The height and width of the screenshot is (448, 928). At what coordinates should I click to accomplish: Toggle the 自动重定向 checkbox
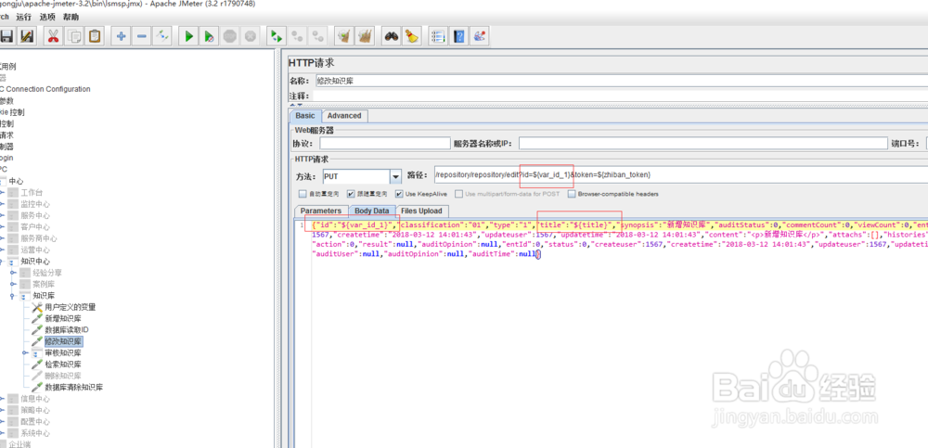pyautogui.click(x=303, y=194)
